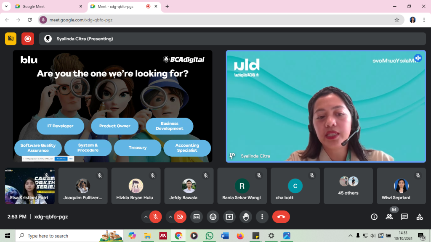Unmute the microphone in Meet controls
The width and height of the screenshot is (431, 242).
click(x=155, y=217)
